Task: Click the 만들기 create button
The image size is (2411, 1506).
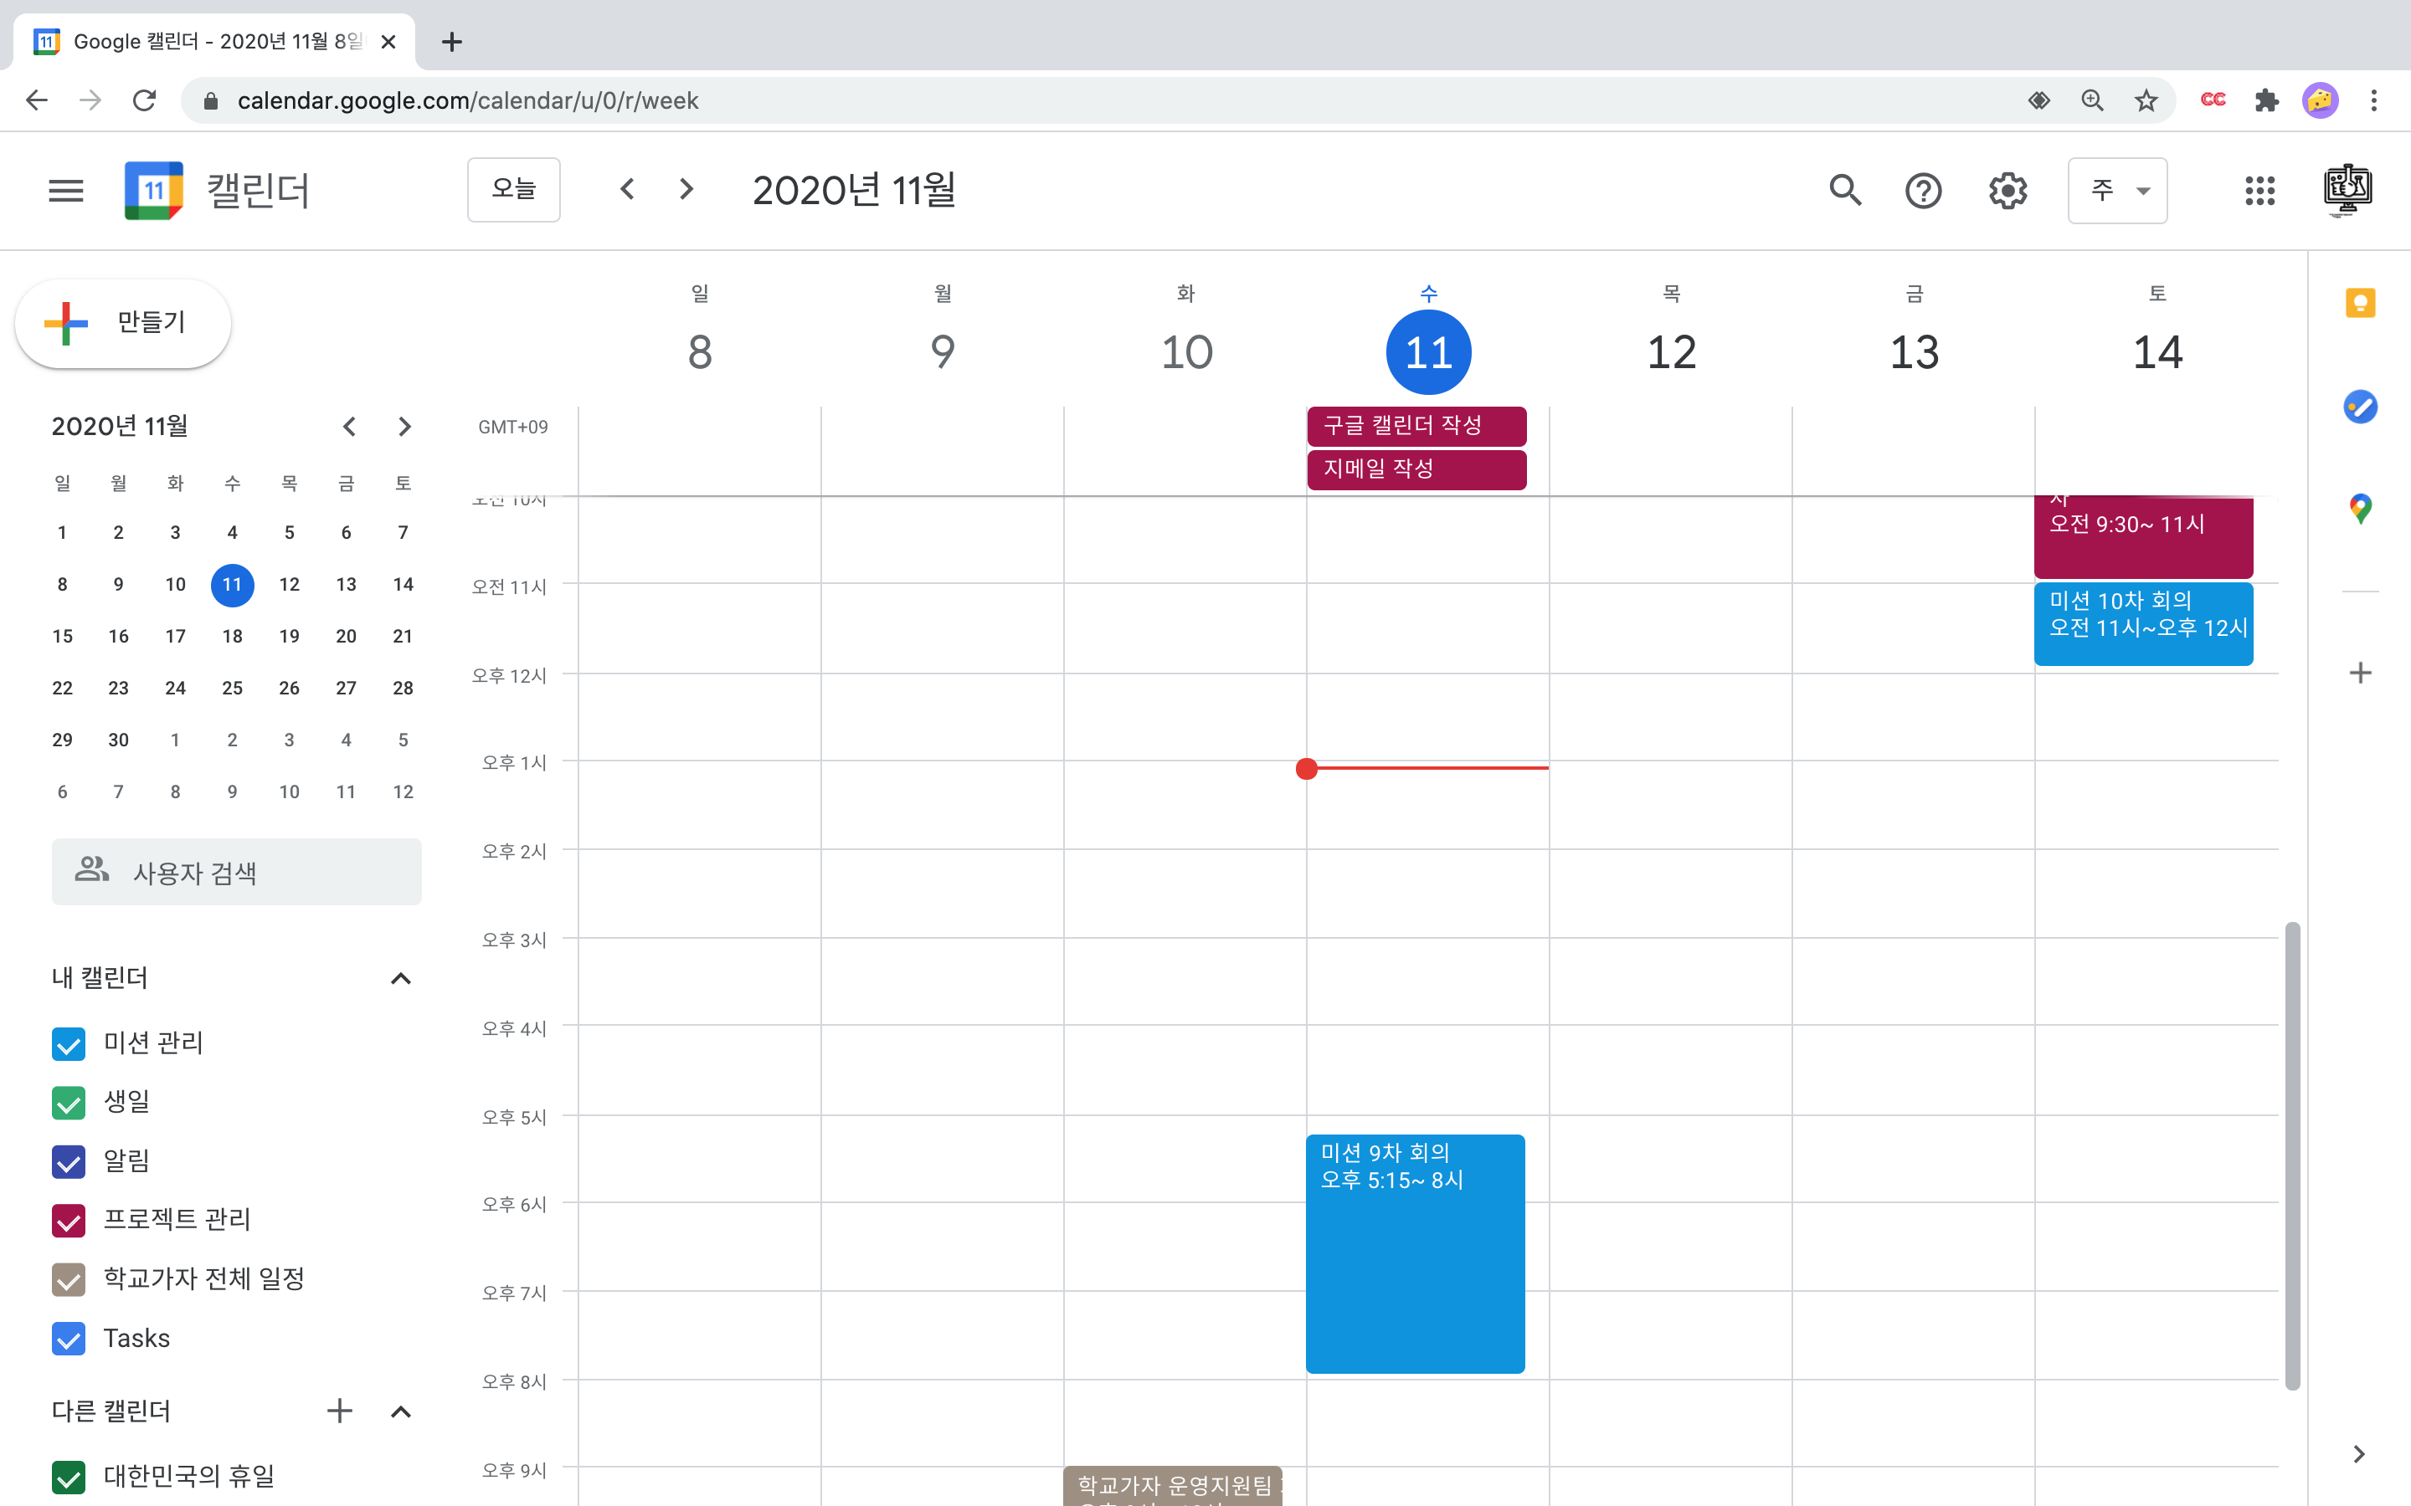Action: click(x=124, y=323)
